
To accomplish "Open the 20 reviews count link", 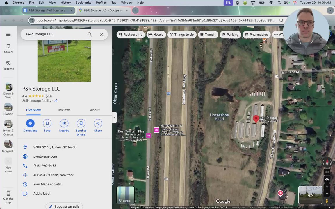I will (49, 96).
